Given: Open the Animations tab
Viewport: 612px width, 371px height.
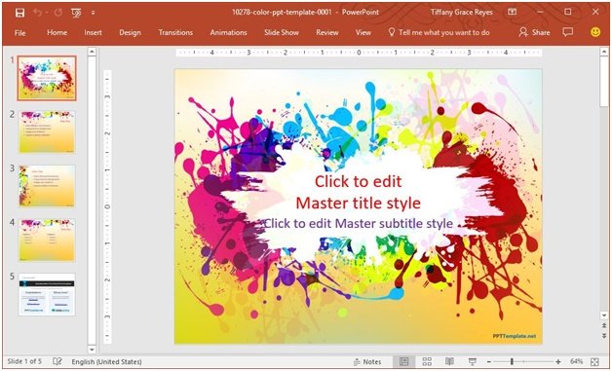Looking at the screenshot, I should [228, 33].
